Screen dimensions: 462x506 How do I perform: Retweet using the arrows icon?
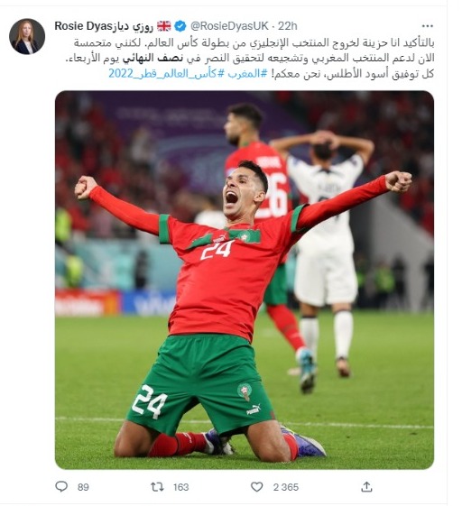157,487
